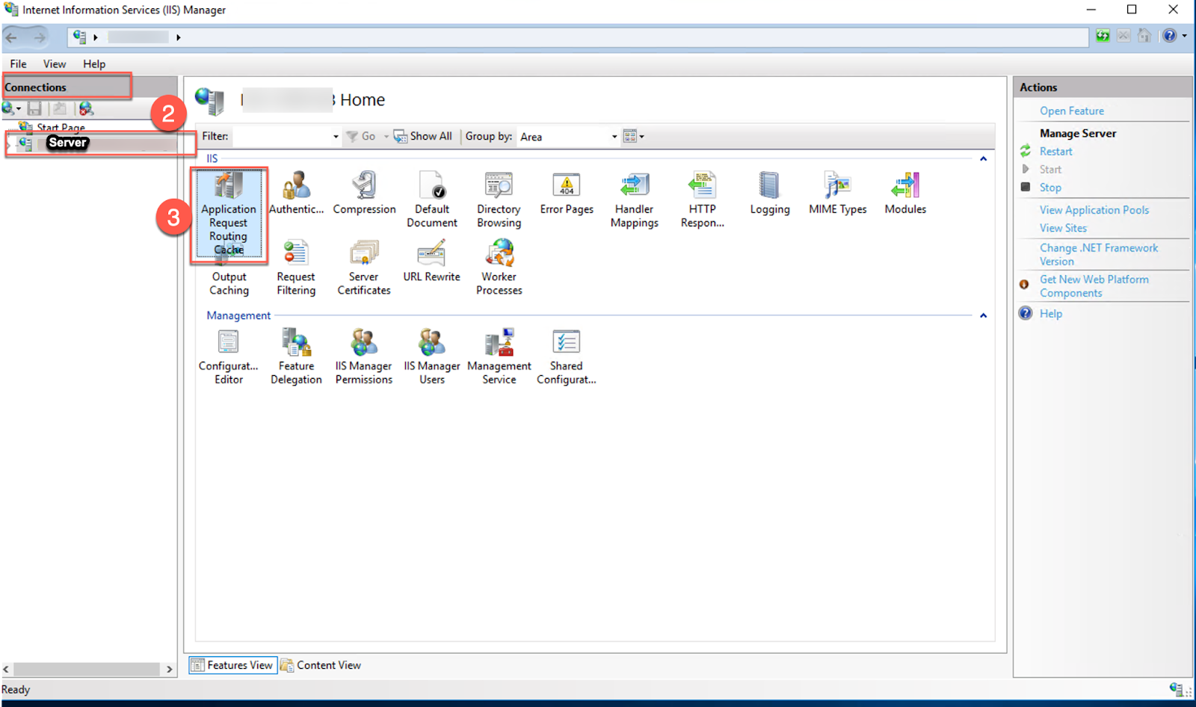Open IIS Manager Permissions

(x=364, y=357)
